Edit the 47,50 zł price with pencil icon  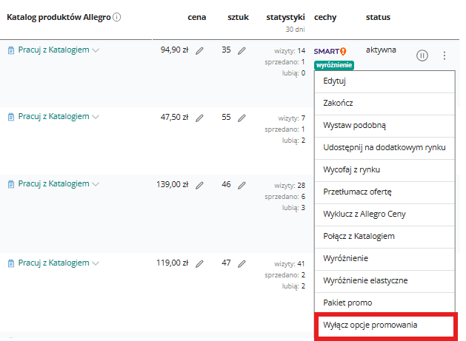(x=199, y=118)
